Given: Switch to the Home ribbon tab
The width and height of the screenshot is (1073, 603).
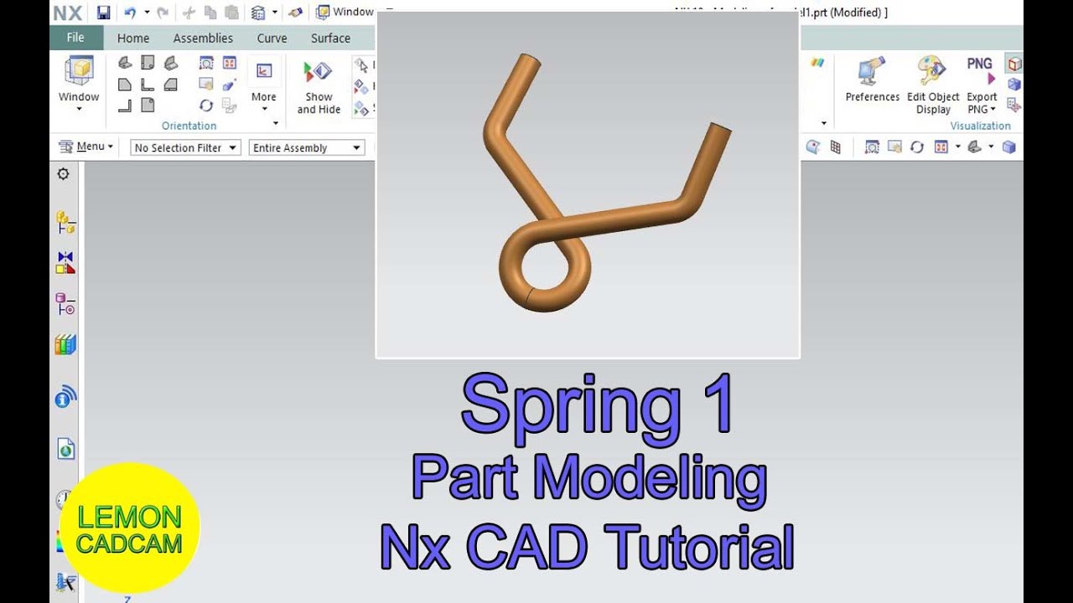Looking at the screenshot, I should point(133,38).
